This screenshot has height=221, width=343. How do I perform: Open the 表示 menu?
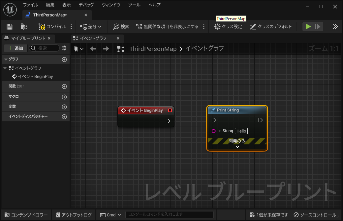(67, 5)
